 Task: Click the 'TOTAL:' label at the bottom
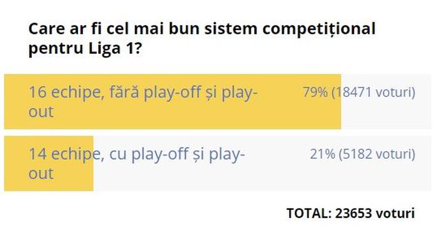309,213
